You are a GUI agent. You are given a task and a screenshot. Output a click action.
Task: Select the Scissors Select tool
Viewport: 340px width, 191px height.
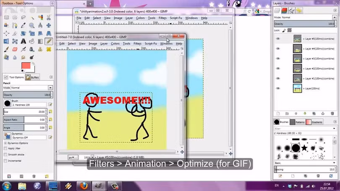pos(49,17)
